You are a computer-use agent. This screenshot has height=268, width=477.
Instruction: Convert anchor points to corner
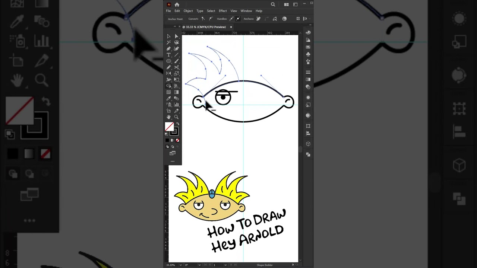(x=203, y=19)
